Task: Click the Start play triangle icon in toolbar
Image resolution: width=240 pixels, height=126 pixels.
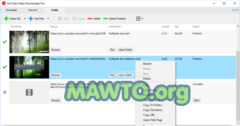Action: [x=60, y=19]
